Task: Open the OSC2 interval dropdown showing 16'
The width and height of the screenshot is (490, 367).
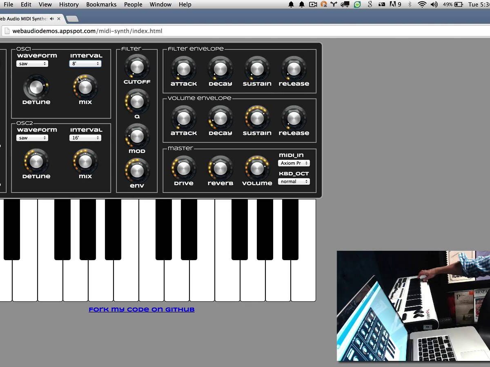Action: click(x=85, y=138)
